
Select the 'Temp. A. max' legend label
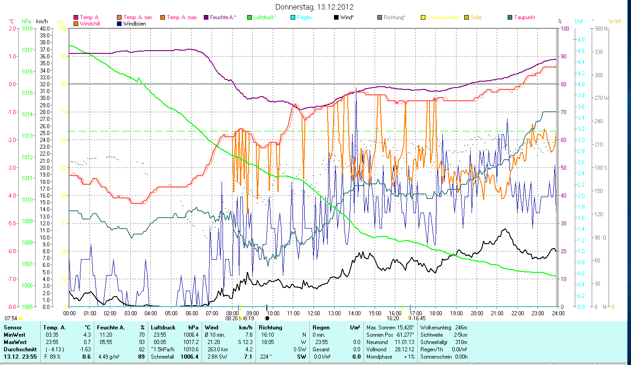coord(182,17)
